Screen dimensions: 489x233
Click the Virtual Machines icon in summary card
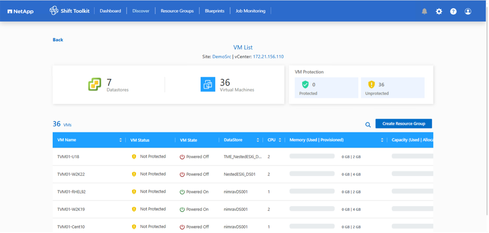point(208,84)
